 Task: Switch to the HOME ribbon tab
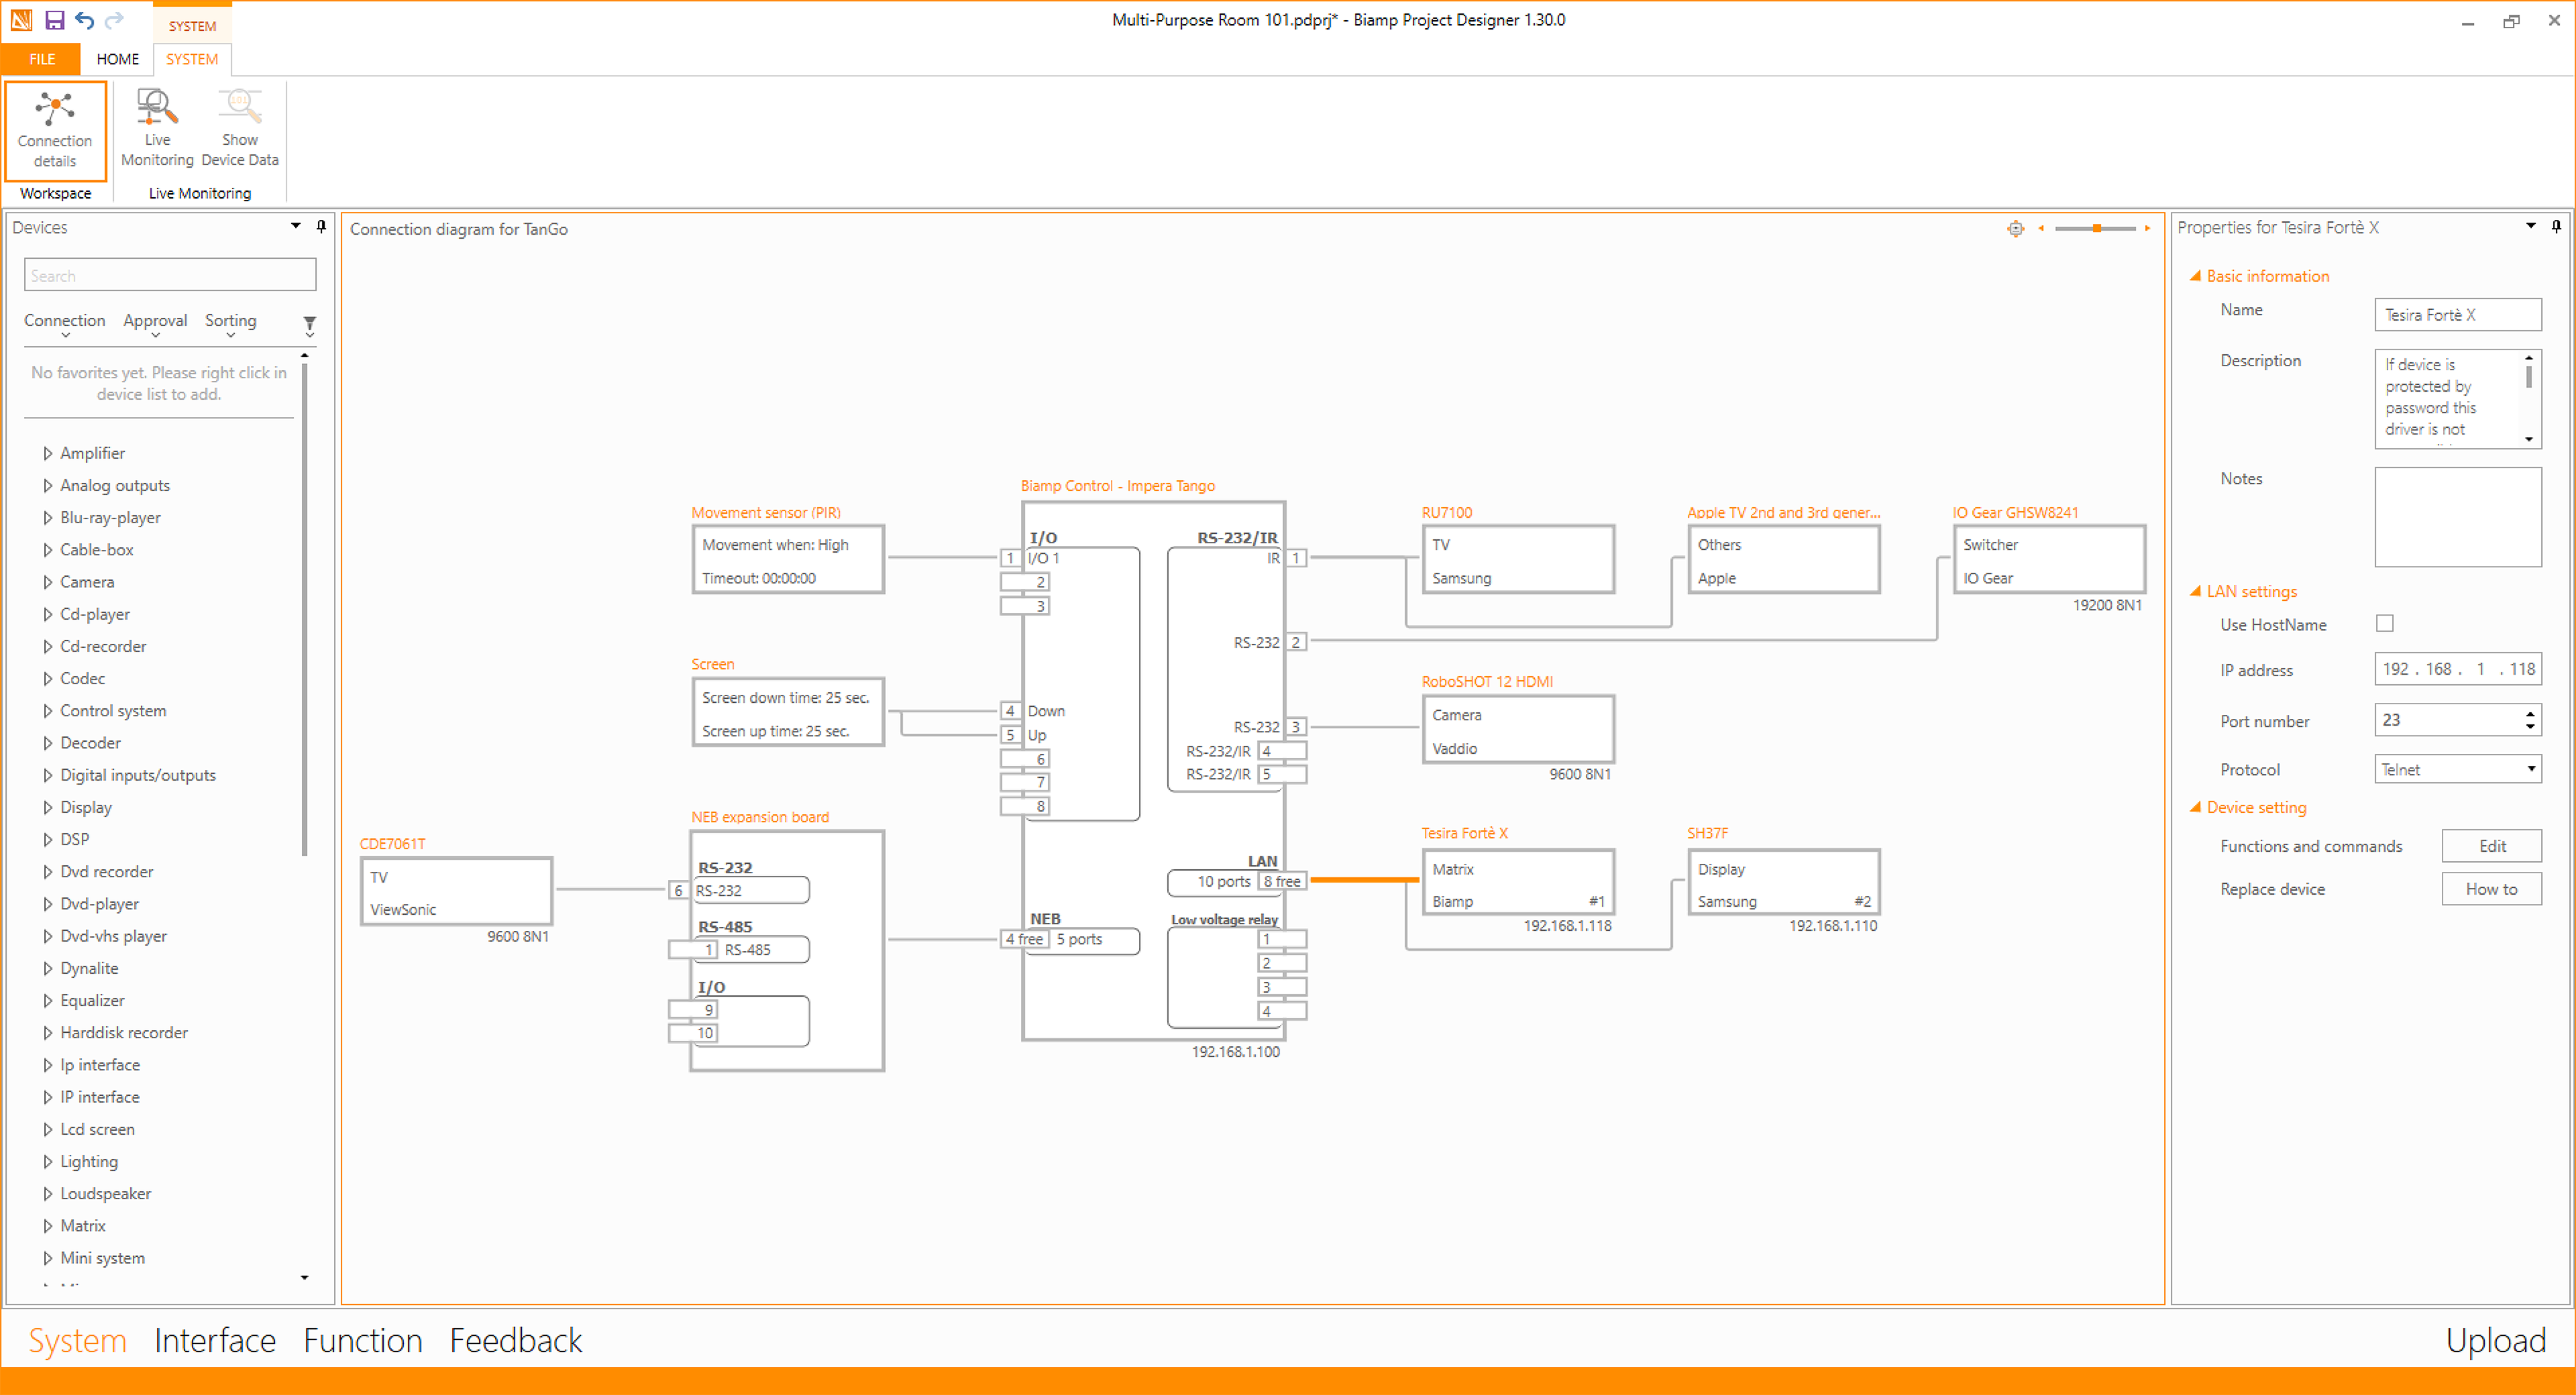(117, 59)
